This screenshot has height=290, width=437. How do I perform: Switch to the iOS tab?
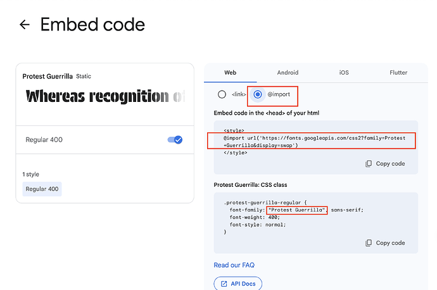point(344,73)
